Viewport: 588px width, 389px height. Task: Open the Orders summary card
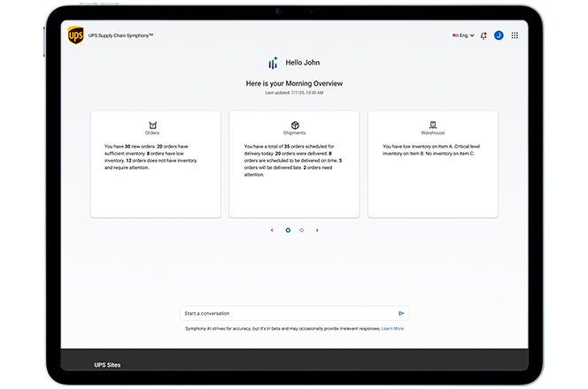tap(155, 164)
